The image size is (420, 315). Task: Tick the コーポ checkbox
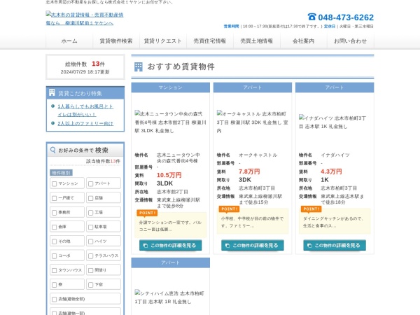(x=55, y=256)
